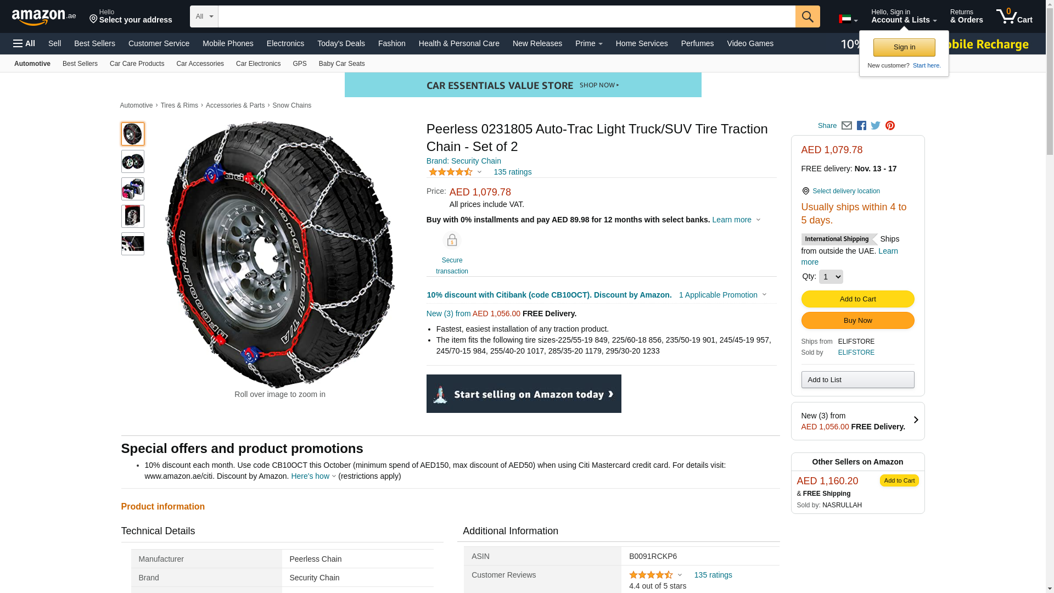Share product via email icon

point(846,126)
